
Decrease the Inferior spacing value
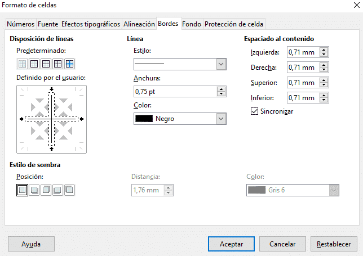pyautogui.click(x=324, y=100)
